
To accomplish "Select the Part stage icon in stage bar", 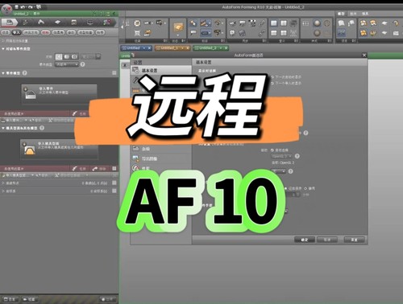I will [9, 23].
